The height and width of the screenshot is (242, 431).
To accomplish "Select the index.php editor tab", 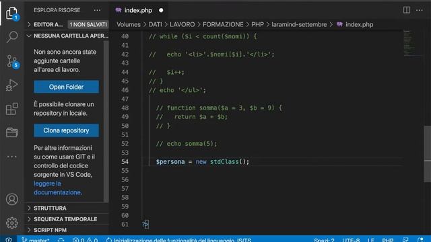I will [x=138, y=11].
